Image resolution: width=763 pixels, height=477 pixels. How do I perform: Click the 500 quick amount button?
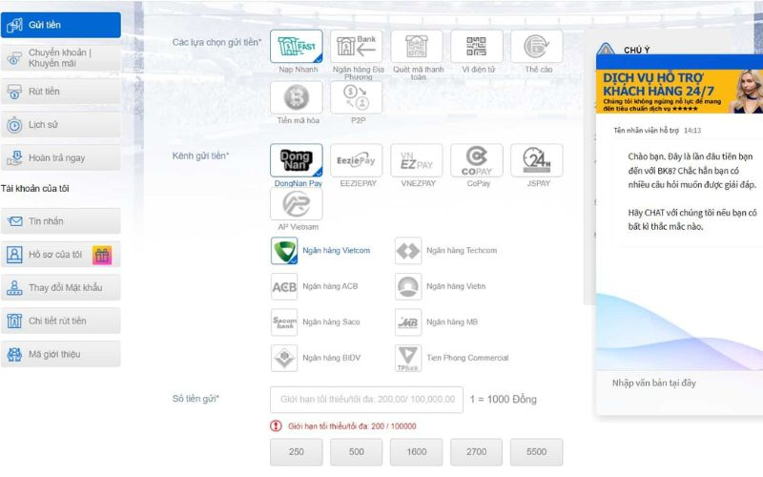pyautogui.click(x=356, y=452)
